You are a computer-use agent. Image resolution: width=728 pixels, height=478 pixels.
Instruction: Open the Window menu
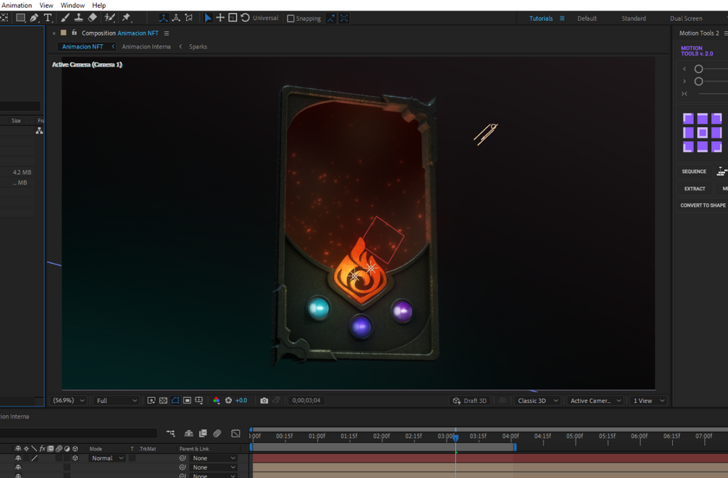(x=72, y=5)
